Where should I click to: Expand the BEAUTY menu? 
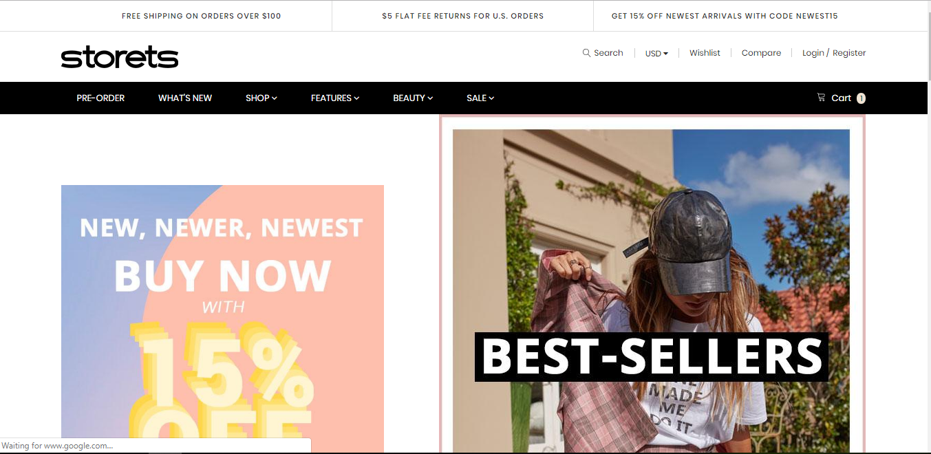point(413,98)
